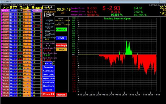Click the Trading Session Open graph title
Image resolution: width=166 pixels, height=104 pixels.
point(117,19)
